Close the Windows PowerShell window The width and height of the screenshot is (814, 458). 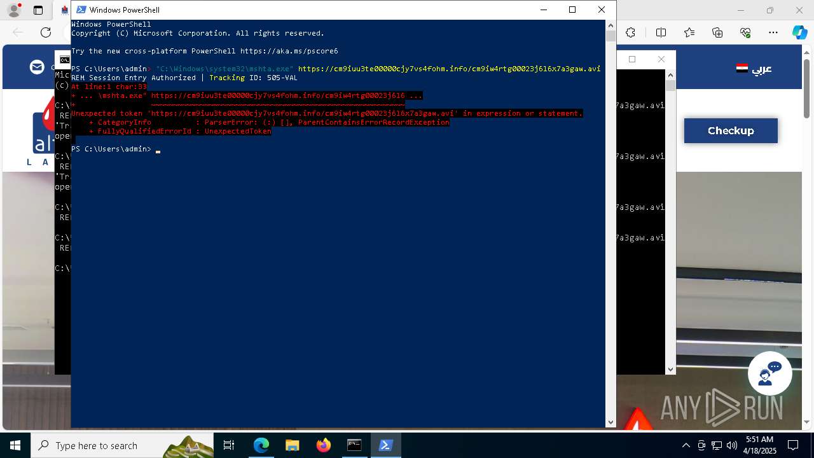(602, 10)
